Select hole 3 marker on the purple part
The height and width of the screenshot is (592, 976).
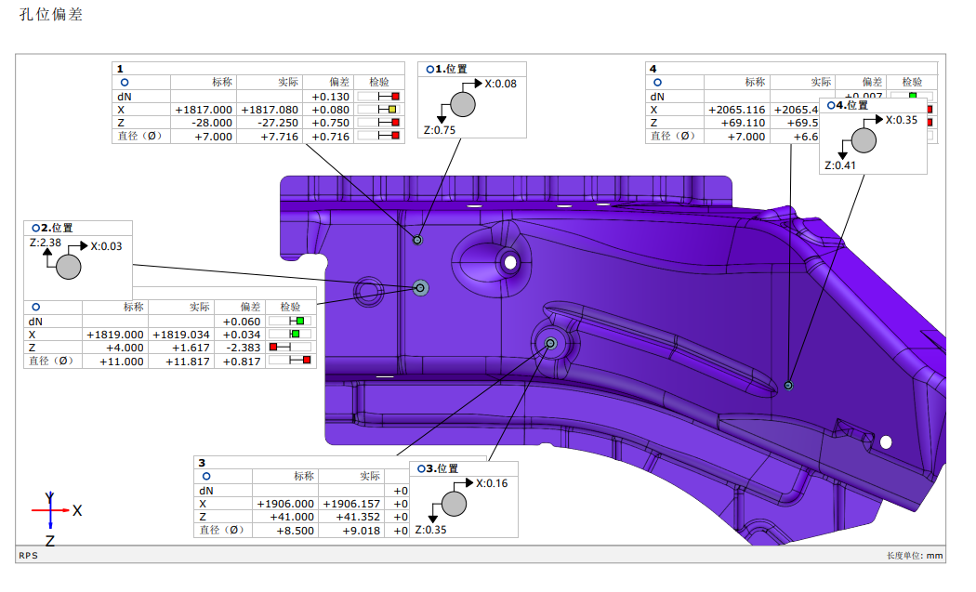pyautogui.click(x=551, y=343)
